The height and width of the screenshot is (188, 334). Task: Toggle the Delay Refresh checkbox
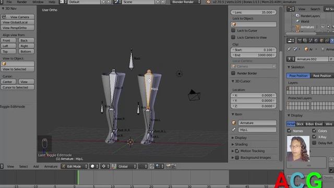point(314,143)
